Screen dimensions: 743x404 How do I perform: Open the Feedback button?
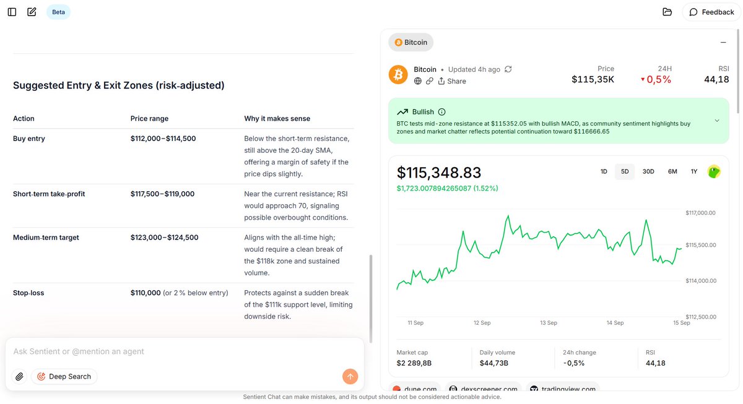(711, 12)
